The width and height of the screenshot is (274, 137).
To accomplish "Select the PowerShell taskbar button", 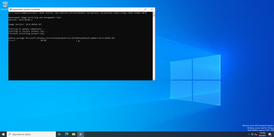I will point(81,134).
